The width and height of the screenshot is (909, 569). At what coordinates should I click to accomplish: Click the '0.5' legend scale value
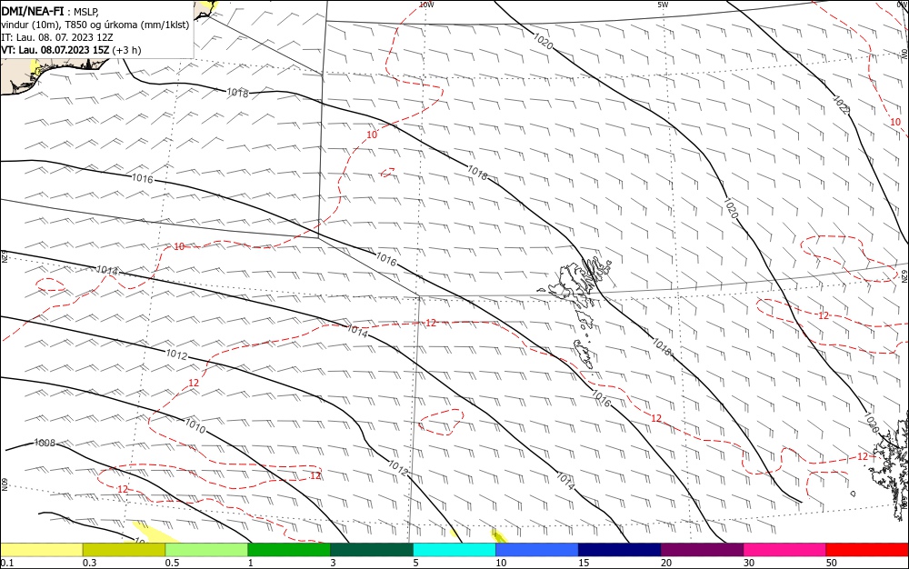[x=172, y=563]
